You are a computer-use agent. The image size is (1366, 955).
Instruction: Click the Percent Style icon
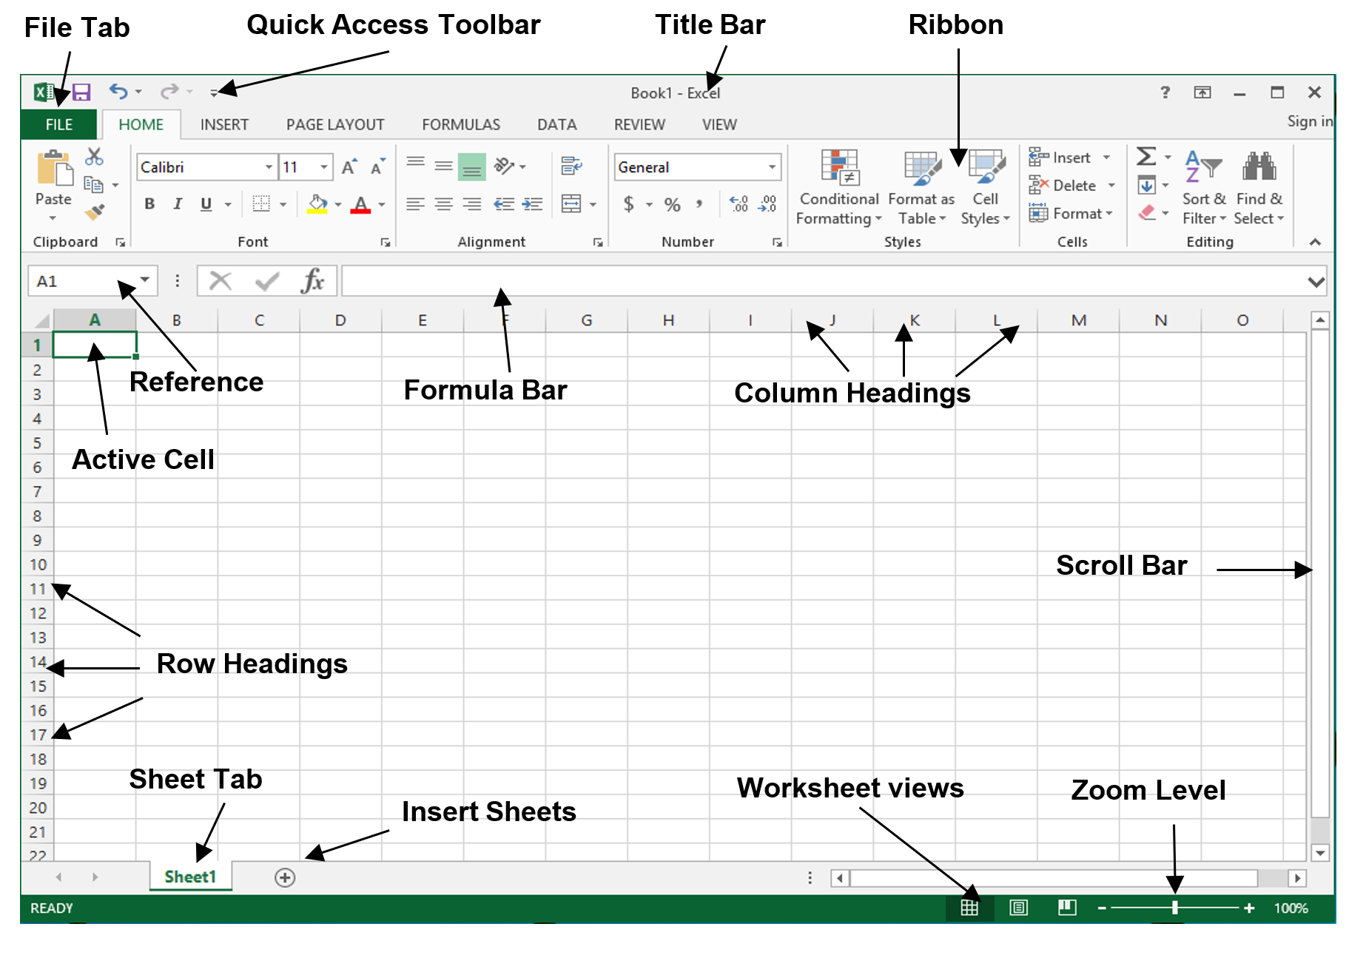tap(672, 205)
